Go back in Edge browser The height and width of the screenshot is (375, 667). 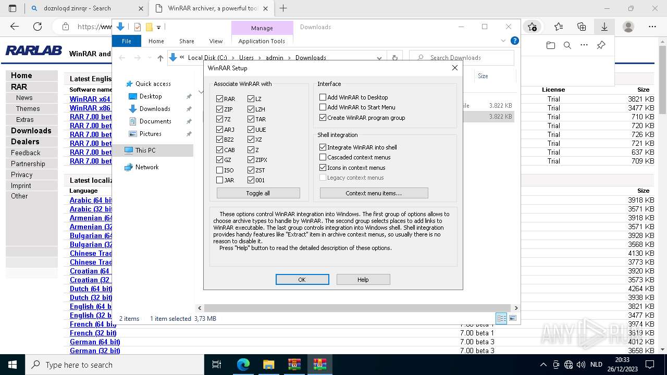tap(15, 27)
